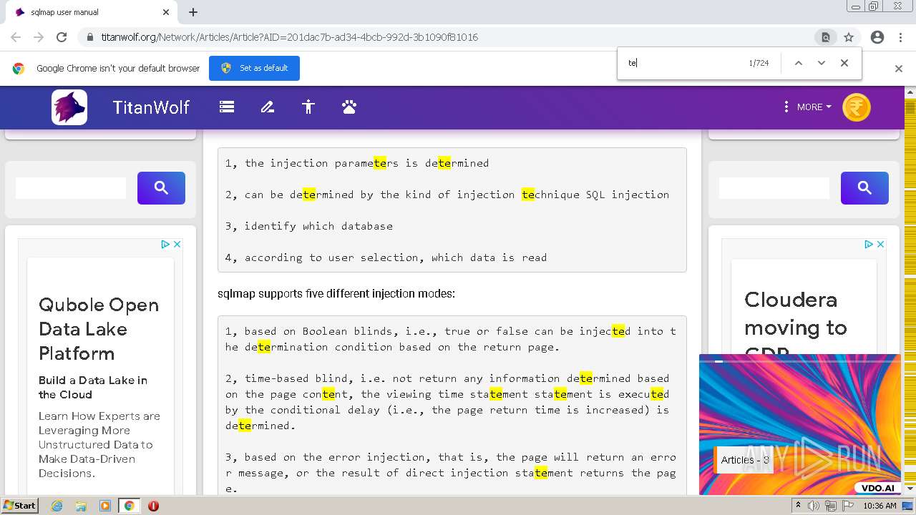Bookmark this page with the star
916x515 pixels.
[849, 37]
